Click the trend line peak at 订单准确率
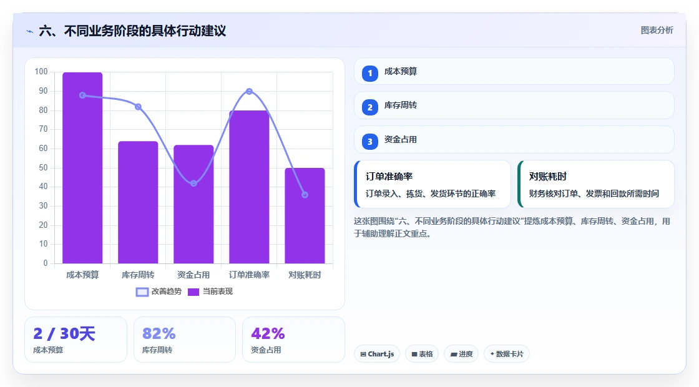This screenshot has height=387, width=699. click(249, 91)
